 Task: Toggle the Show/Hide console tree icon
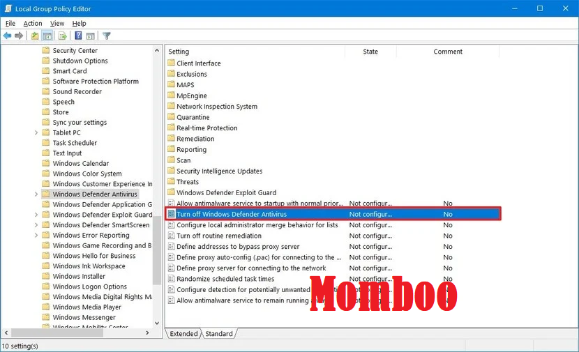47,36
